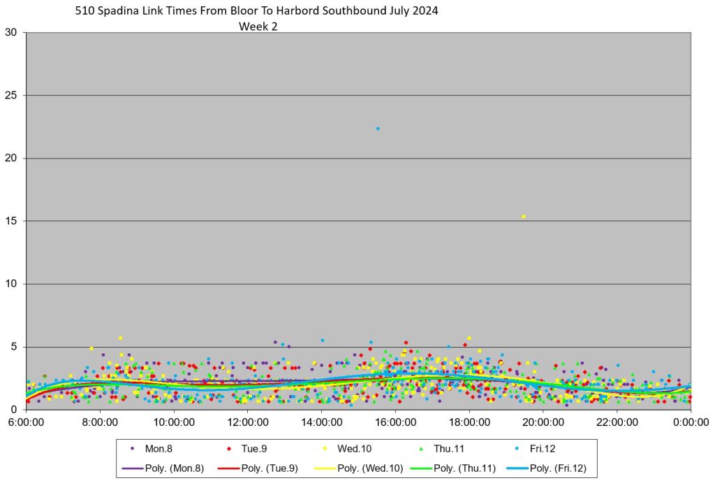
Task: Click the 6:00:00 x-axis label
Action: [27, 422]
